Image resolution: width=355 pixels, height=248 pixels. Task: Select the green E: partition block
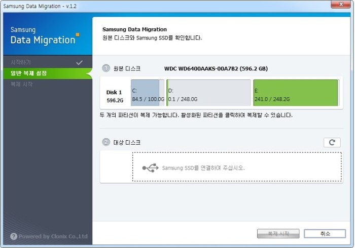point(296,93)
